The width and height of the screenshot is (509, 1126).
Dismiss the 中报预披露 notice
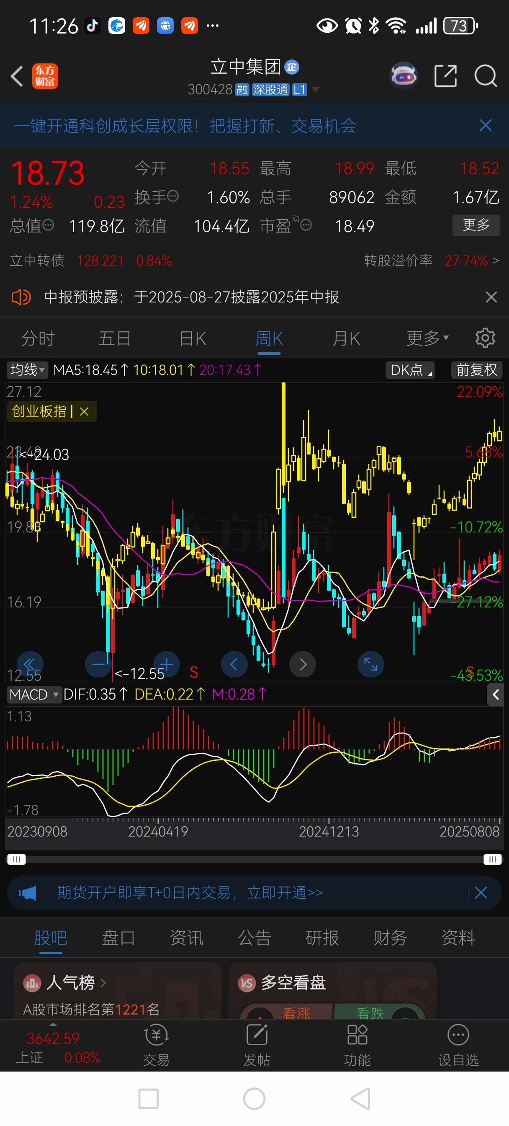491,297
